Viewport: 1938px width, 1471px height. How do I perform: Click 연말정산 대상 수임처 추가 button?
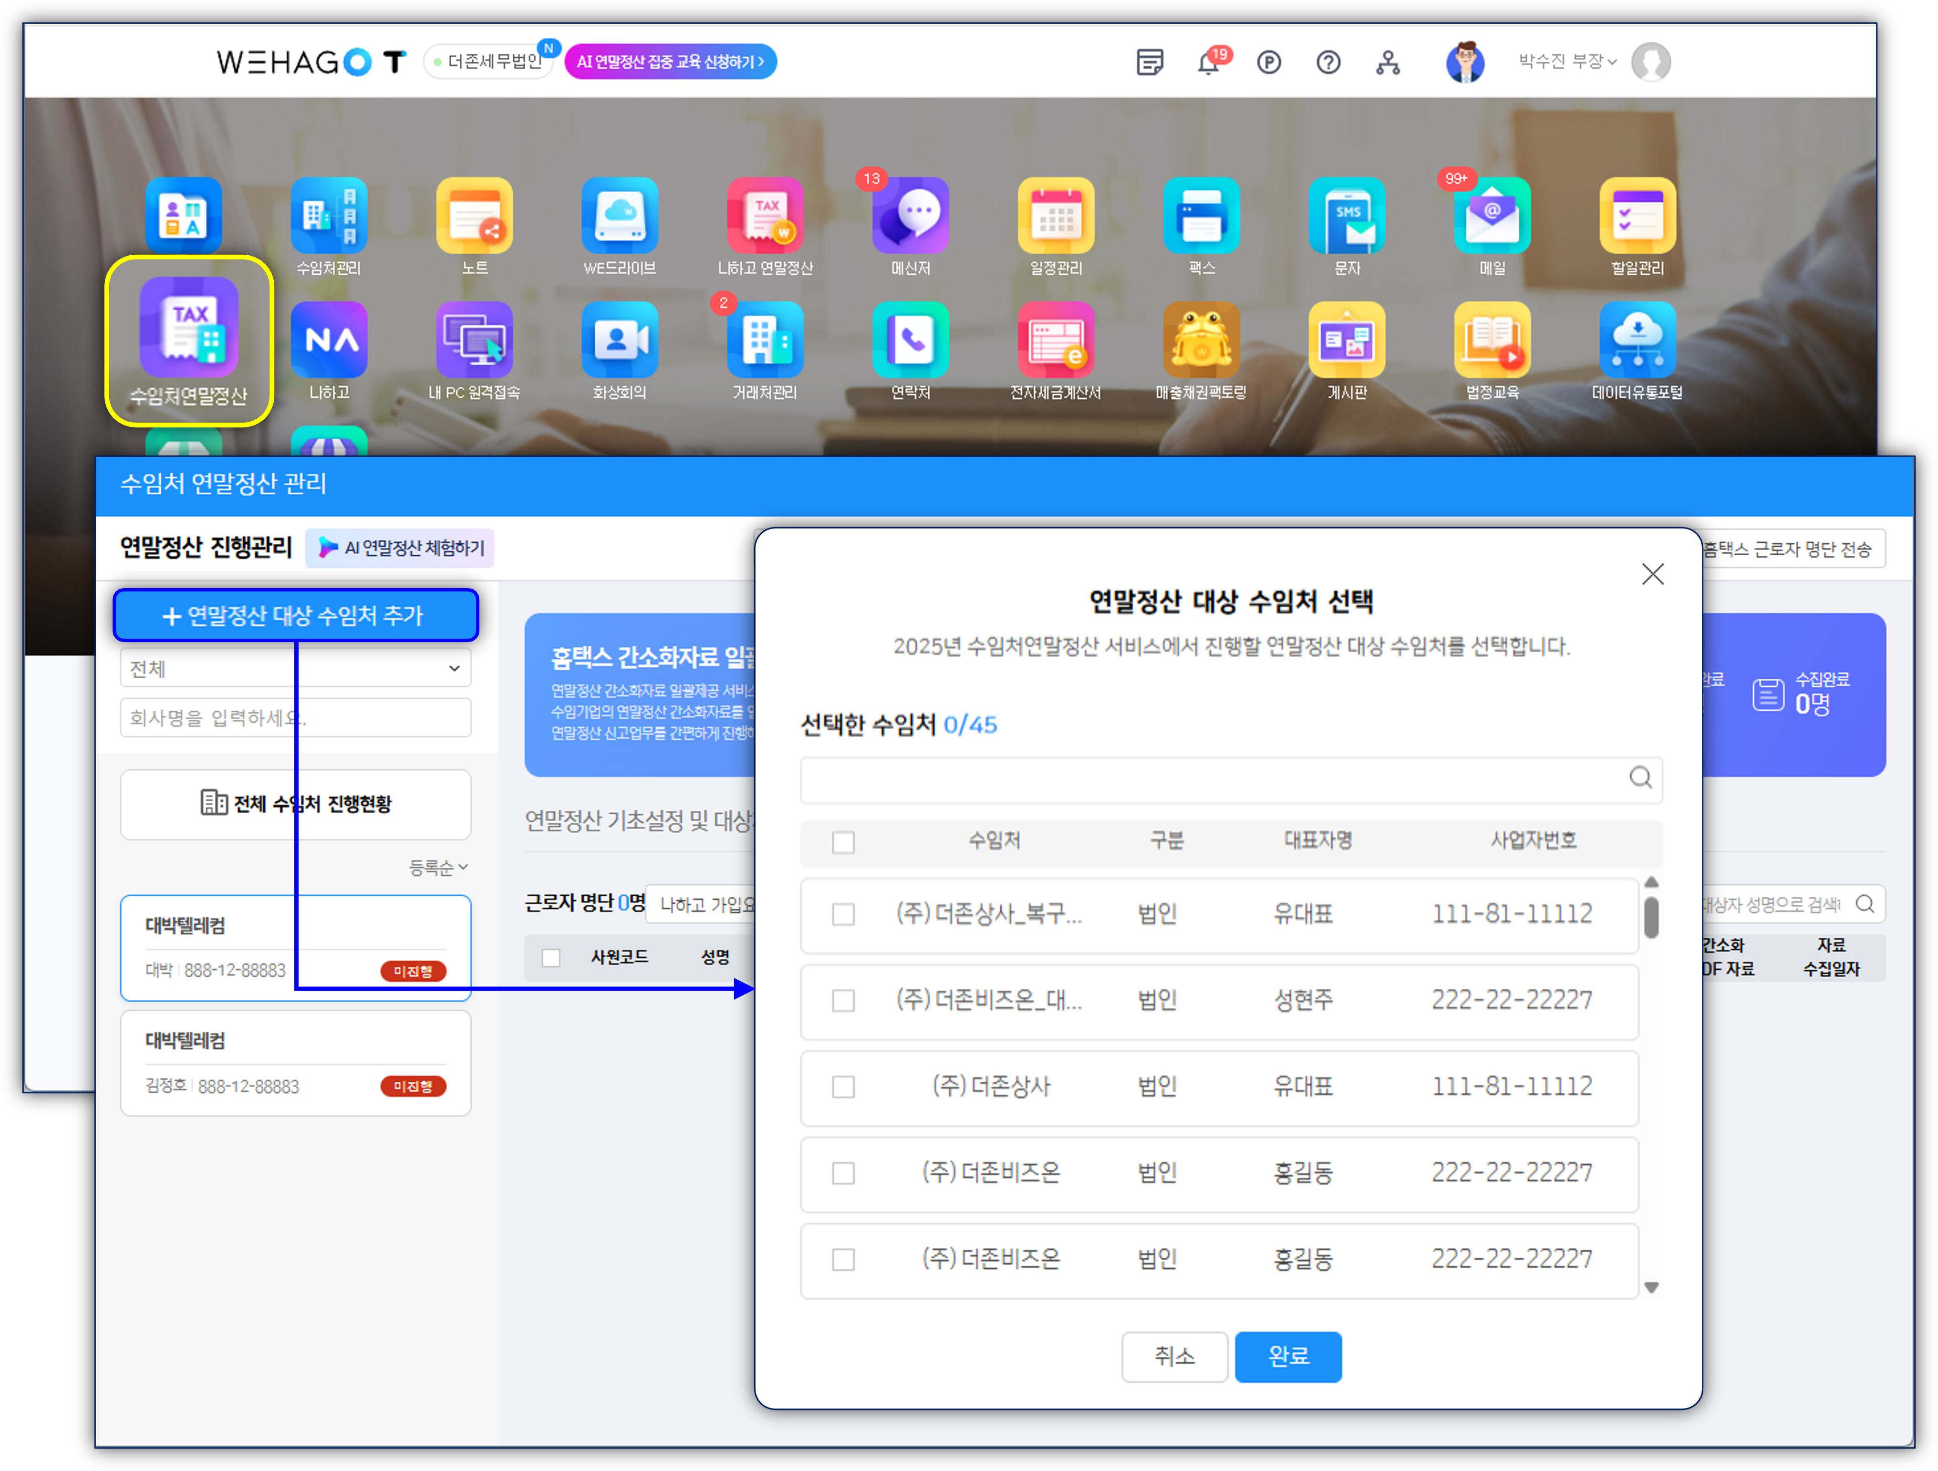[295, 615]
